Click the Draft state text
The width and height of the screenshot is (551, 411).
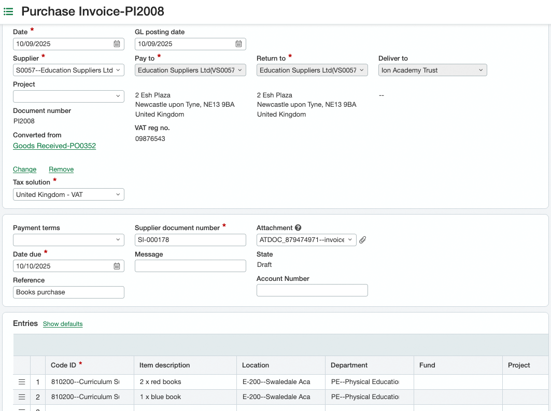pyautogui.click(x=264, y=264)
